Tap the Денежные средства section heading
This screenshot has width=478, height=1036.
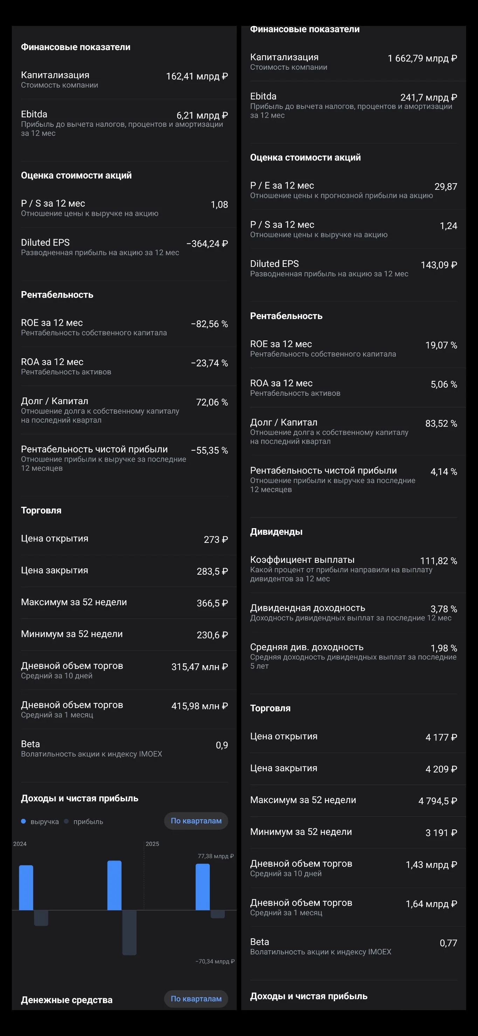click(67, 1000)
